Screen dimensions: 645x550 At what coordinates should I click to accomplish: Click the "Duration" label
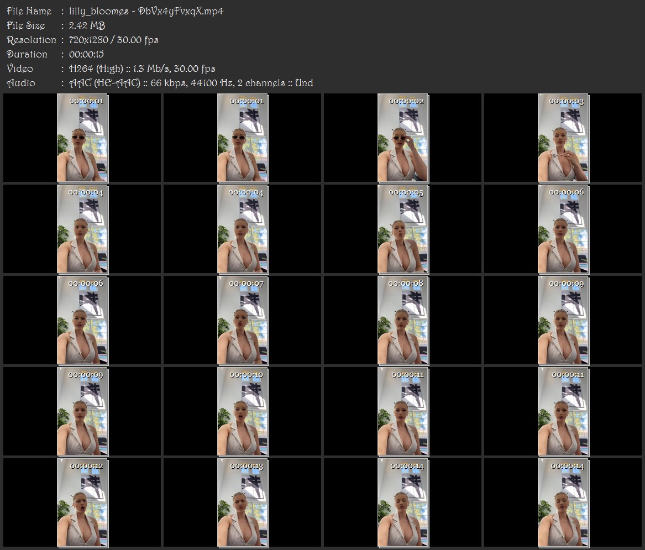coord(27,54)
